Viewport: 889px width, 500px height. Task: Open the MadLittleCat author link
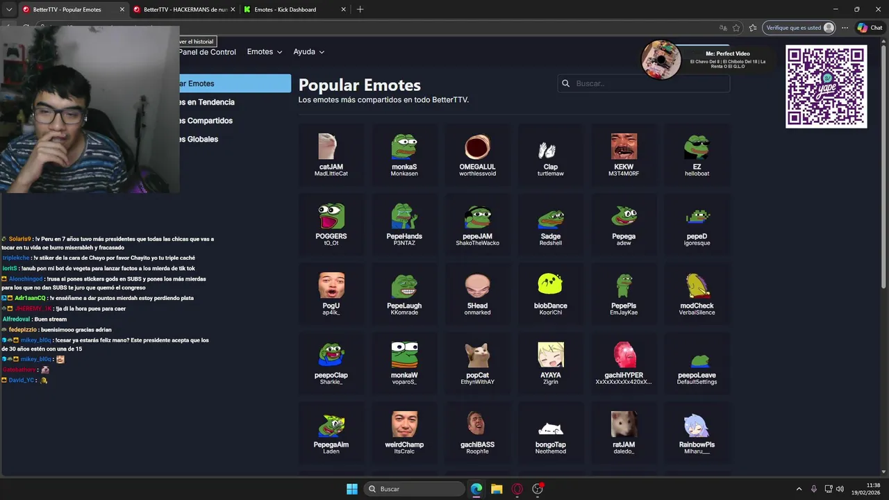[331, 174]
